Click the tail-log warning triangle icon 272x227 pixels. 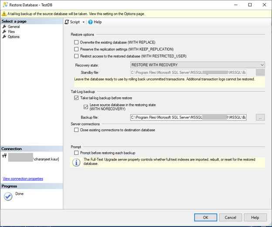(4, 14)
